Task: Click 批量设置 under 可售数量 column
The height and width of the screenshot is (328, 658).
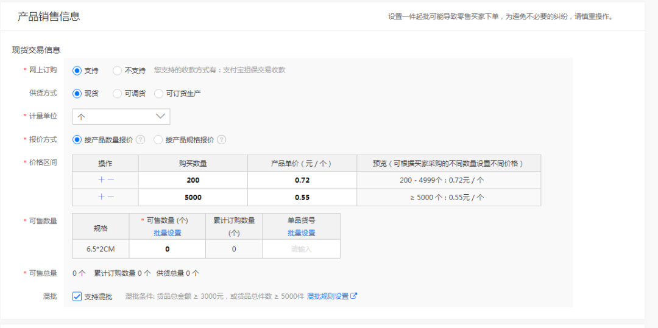Action: pos(168,233)
